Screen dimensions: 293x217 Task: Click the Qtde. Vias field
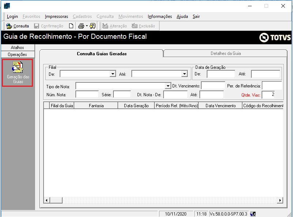pos(268,95)
